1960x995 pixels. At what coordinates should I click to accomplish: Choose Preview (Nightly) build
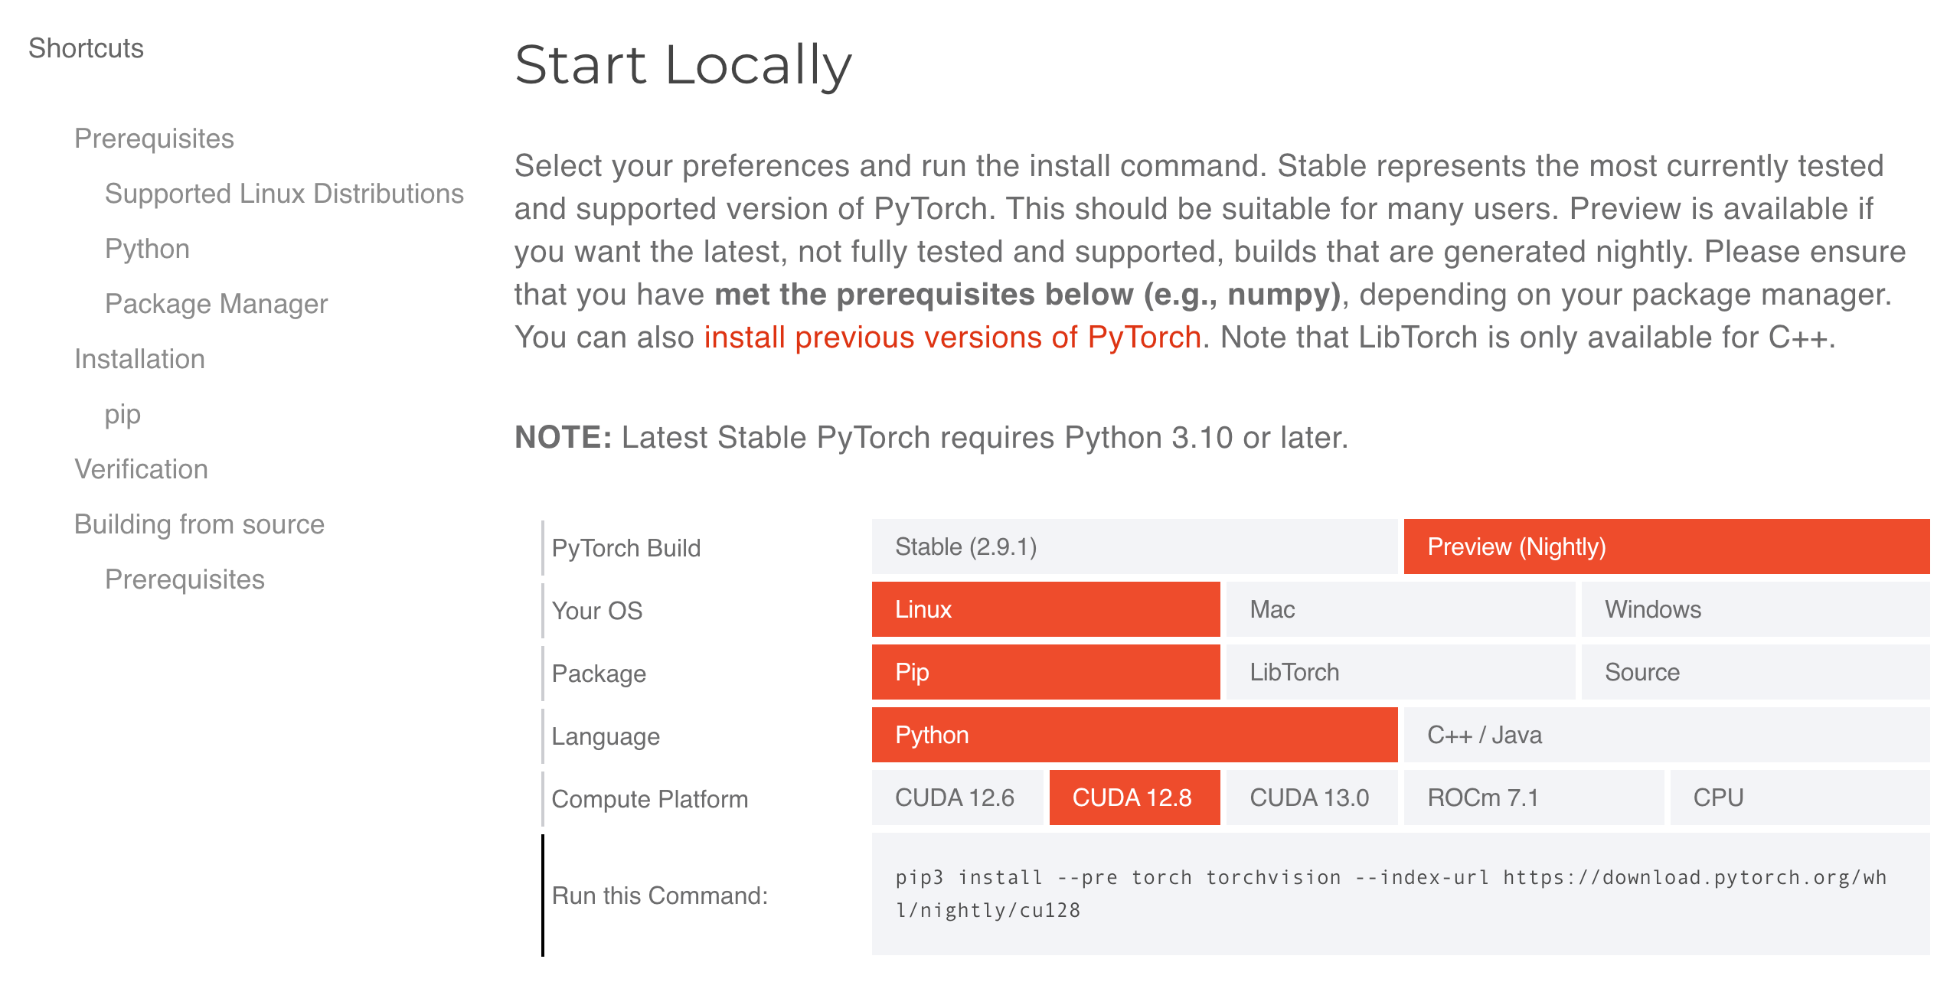[1666, 546]
